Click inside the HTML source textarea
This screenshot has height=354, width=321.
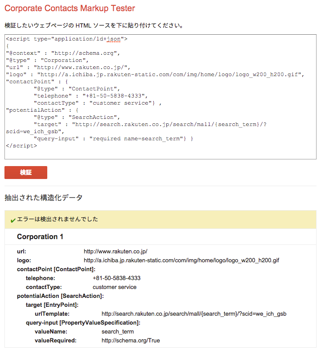160,97
